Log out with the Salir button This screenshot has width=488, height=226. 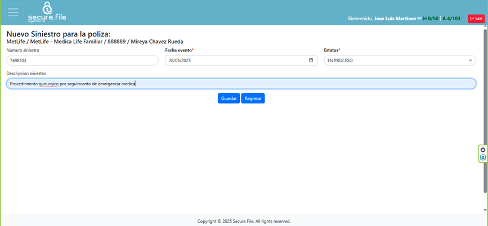[x=476, y=19]
